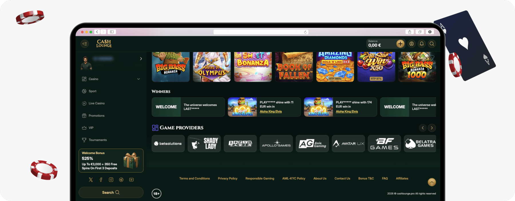Open Privacy Policy link
Screen dimensions: 515x201
228,179
